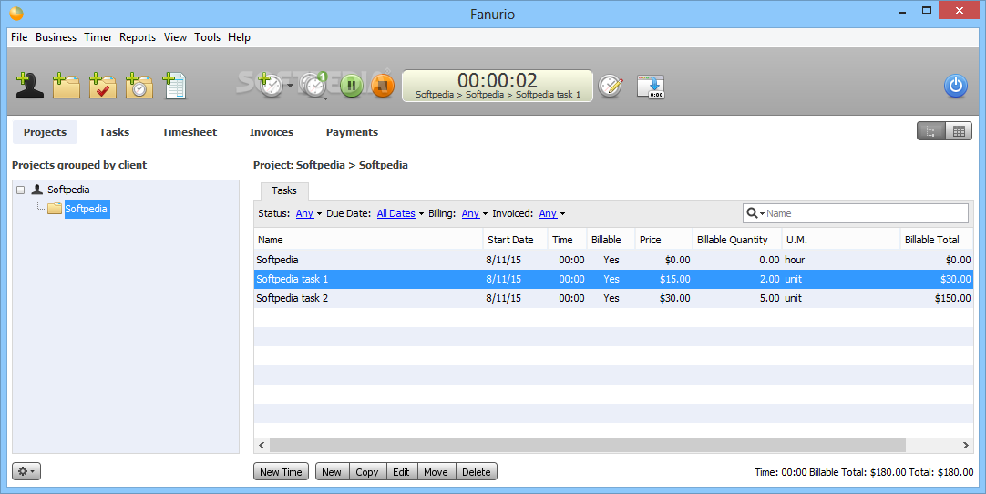Click the scrollbar right arrow
Image resolution: width=986 pixels, height=494 pixels.
click(965, 445)
